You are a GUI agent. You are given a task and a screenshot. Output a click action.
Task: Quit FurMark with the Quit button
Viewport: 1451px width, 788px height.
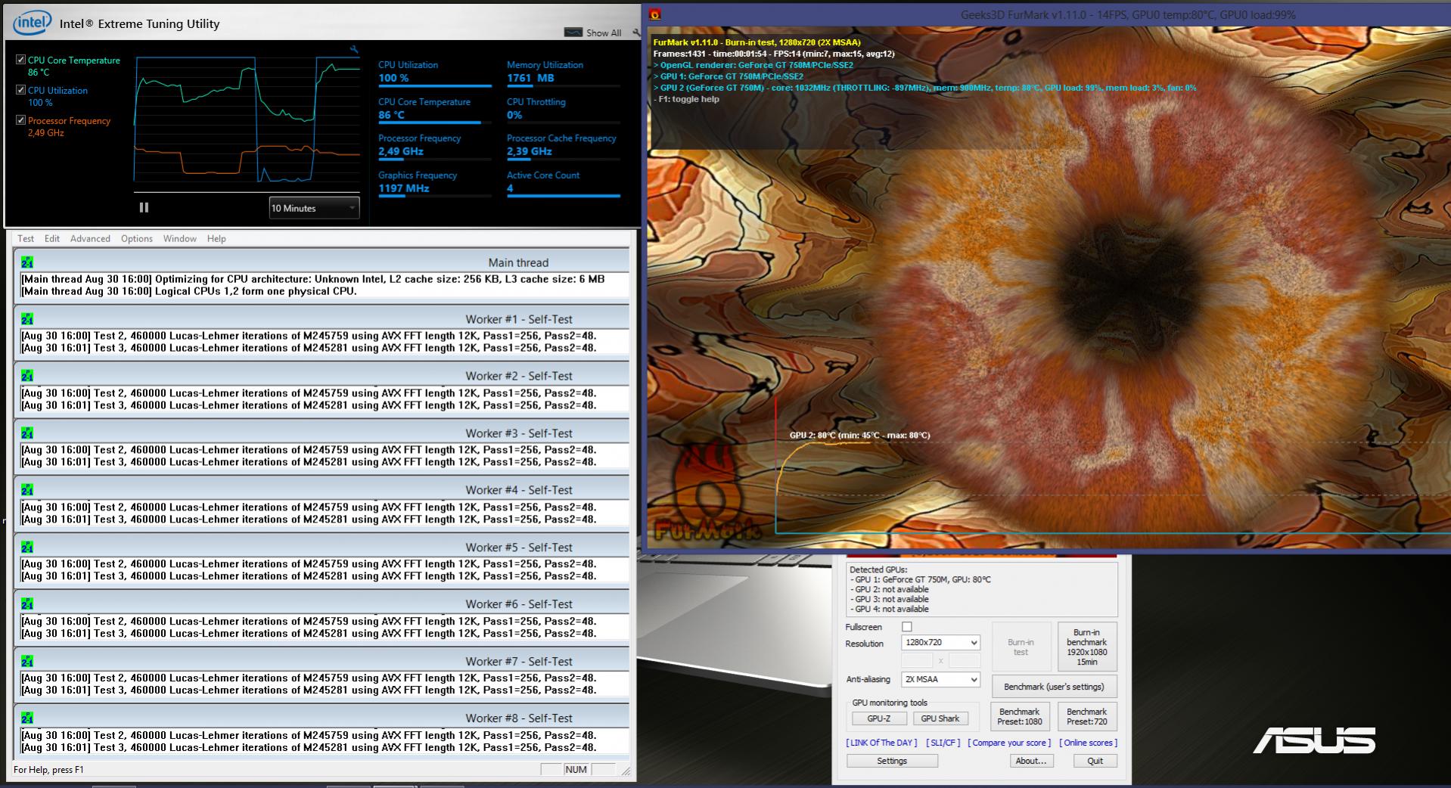coord(1095,761)
